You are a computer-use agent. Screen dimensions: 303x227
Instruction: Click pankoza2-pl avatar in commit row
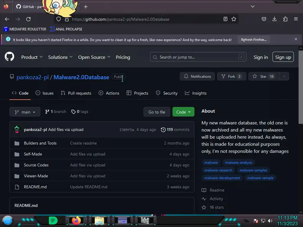point(17,129)
